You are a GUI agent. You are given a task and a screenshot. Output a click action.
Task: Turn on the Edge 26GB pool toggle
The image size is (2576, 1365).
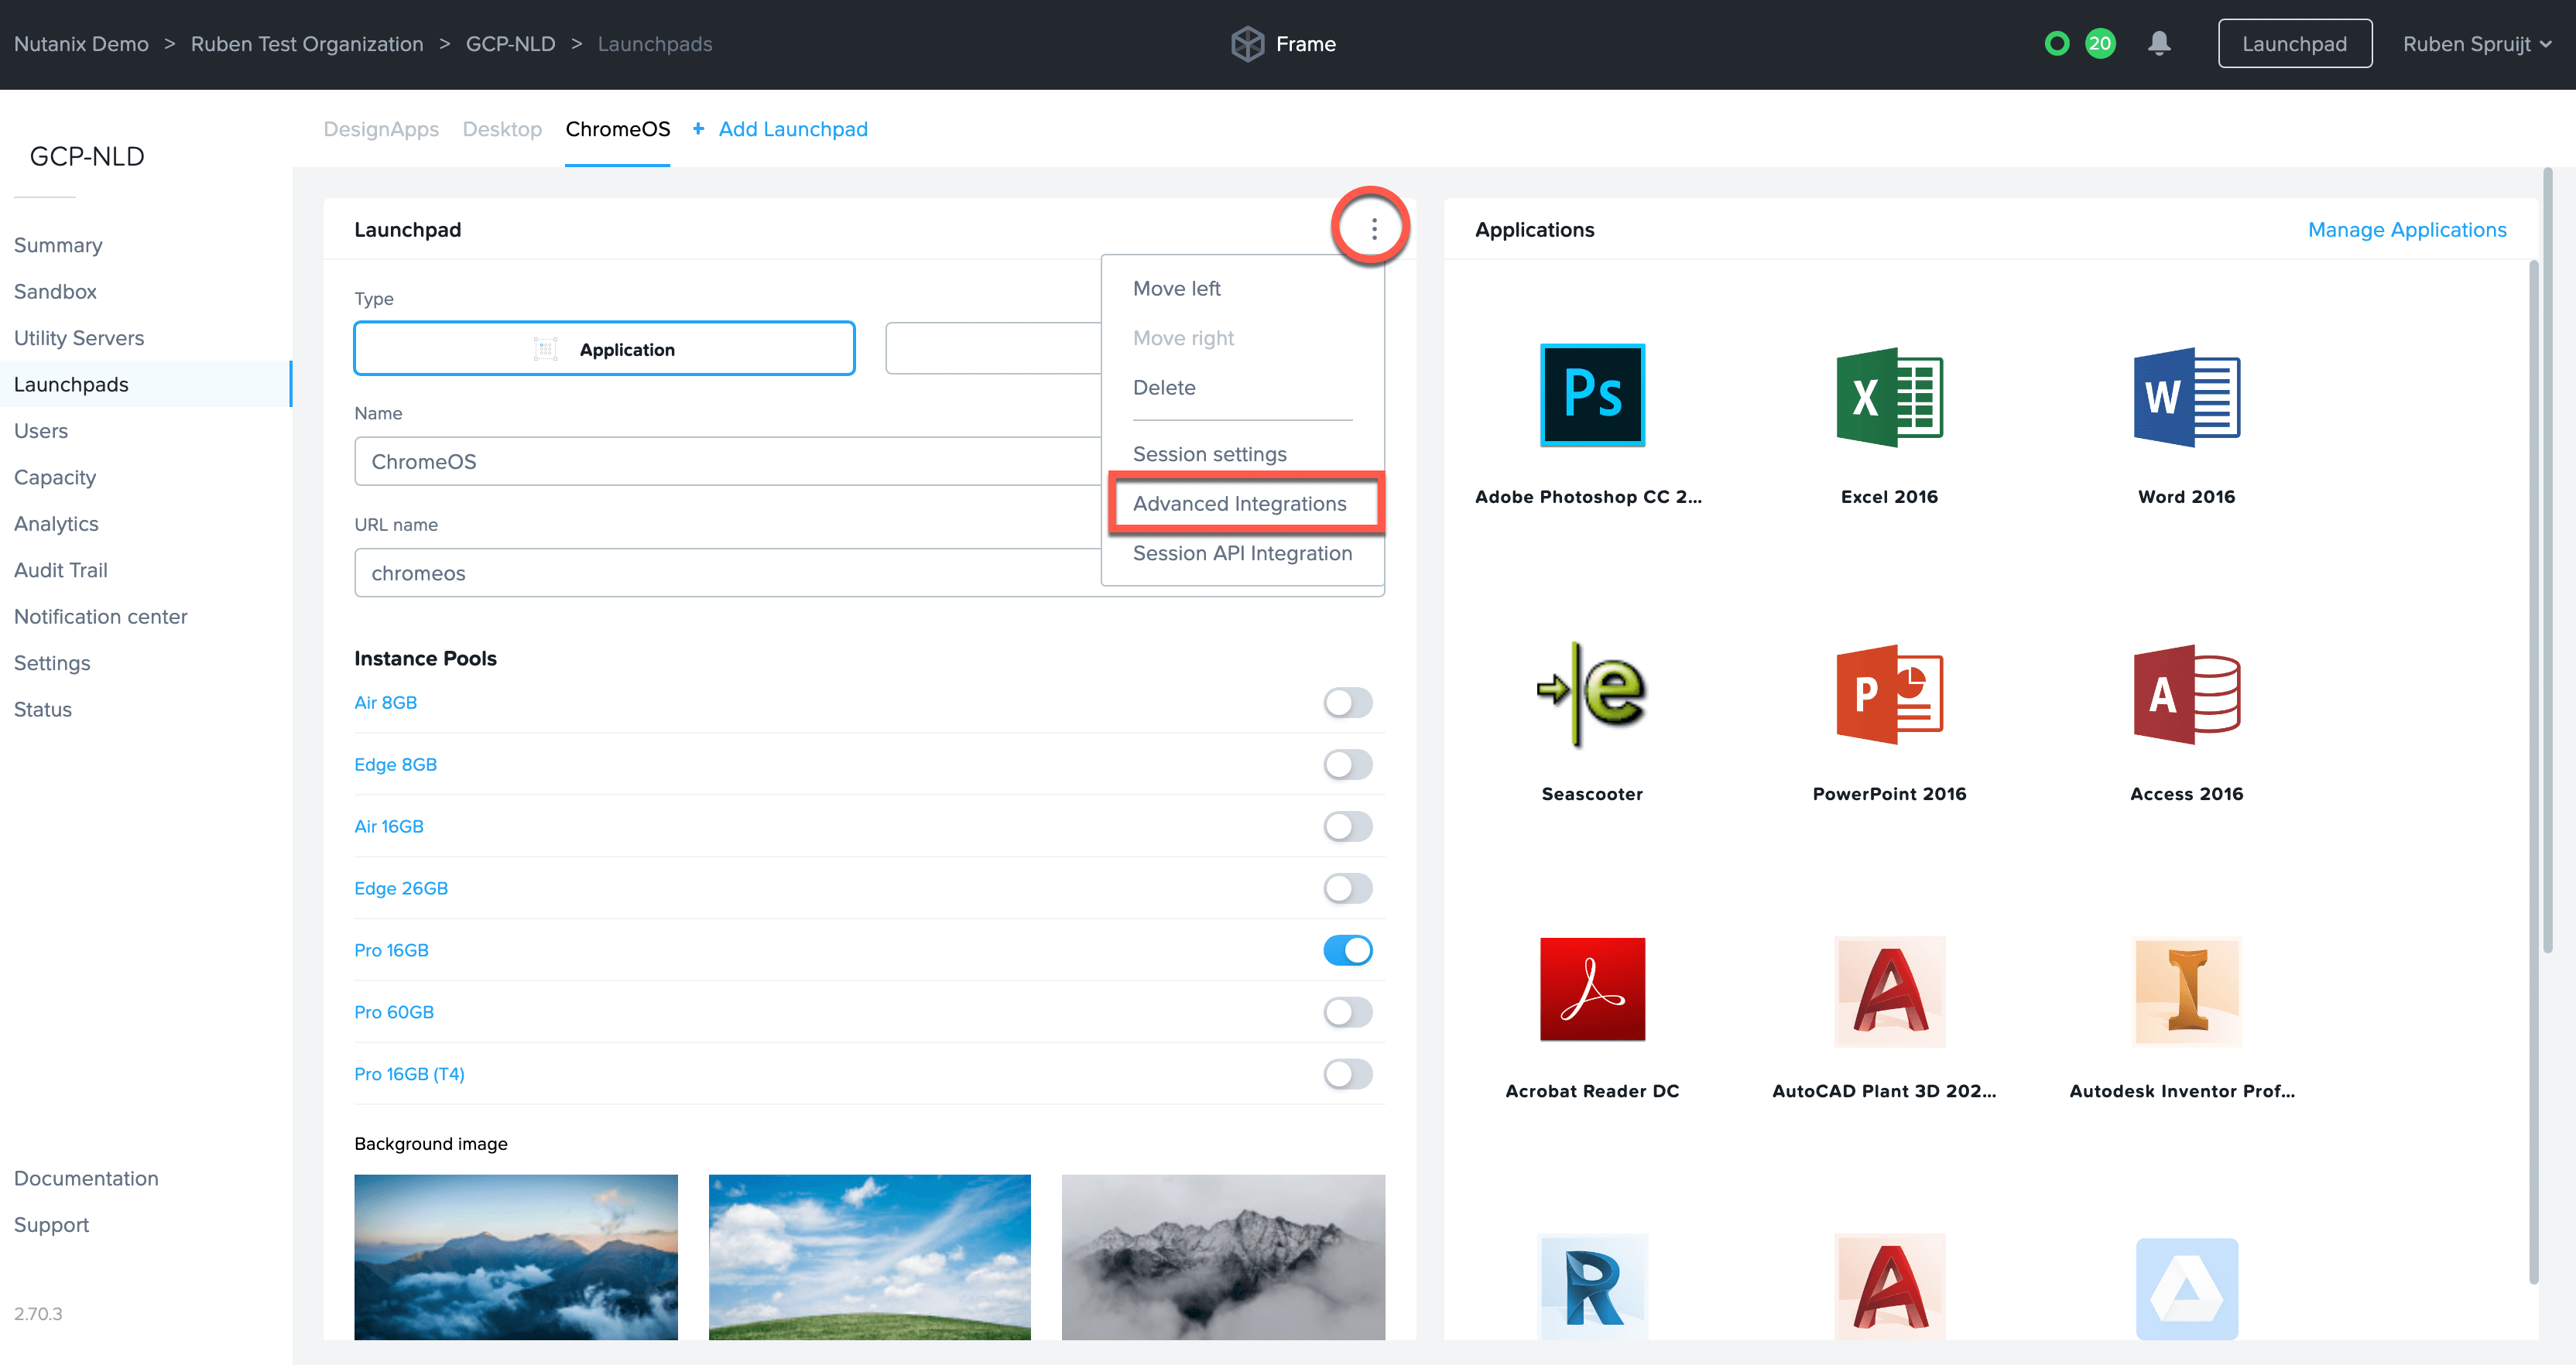[x=1347, y=888]
